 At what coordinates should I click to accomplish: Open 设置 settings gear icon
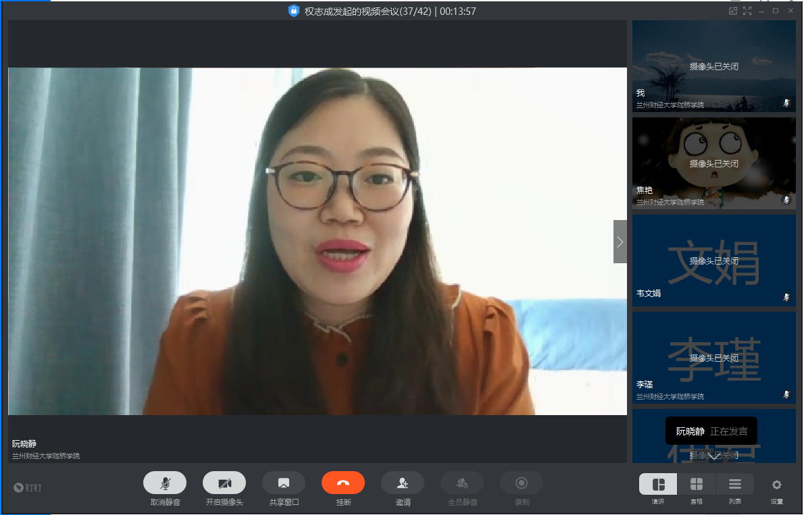coord(777,484)
